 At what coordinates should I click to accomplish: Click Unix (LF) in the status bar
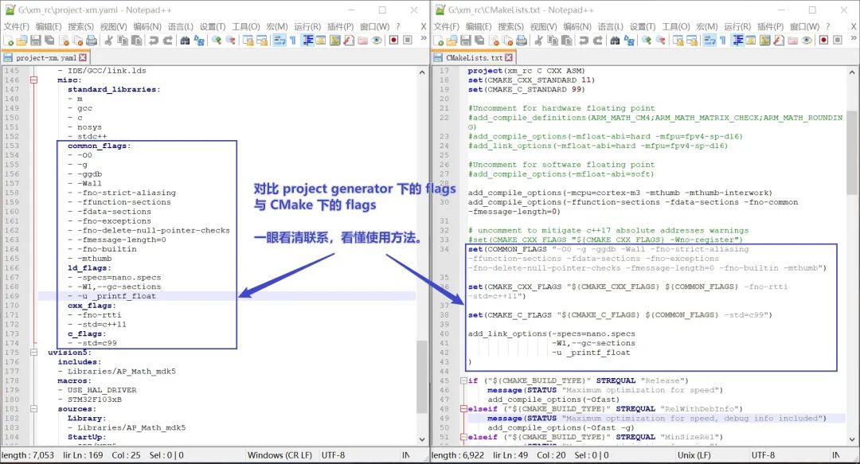tap(694, 455)
